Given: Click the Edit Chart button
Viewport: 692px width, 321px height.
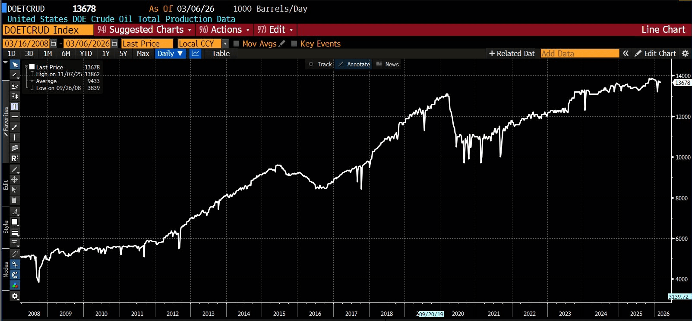Looking at the screenshot, I should pyautogui.click(x=655, y=53).
